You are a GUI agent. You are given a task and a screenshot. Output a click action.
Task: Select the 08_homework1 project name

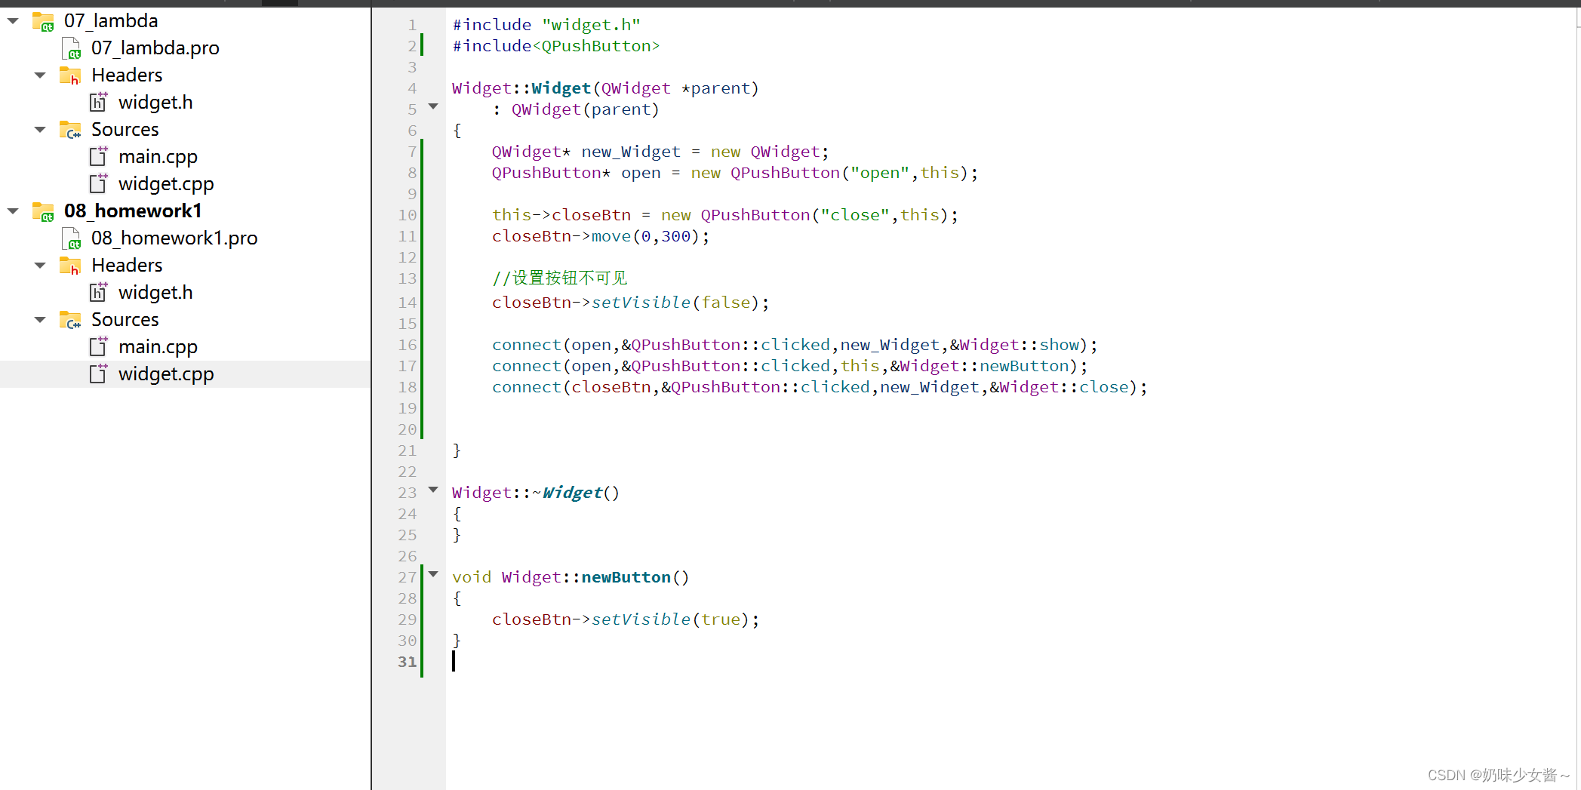133,211
